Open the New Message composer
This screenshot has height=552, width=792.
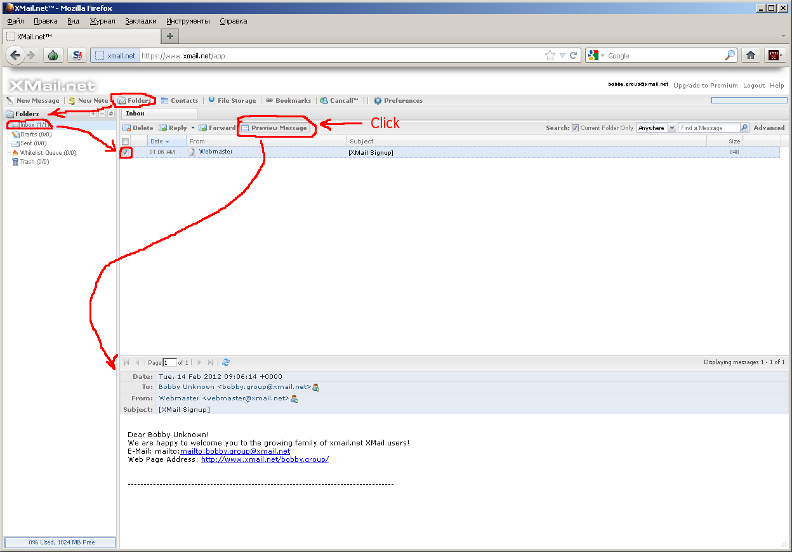click(33, 100)
